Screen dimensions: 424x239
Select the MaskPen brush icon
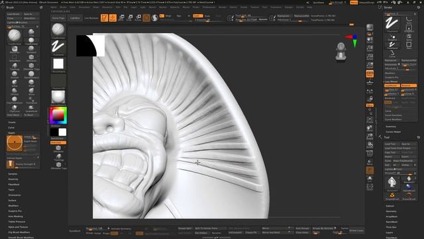[15, 49]
